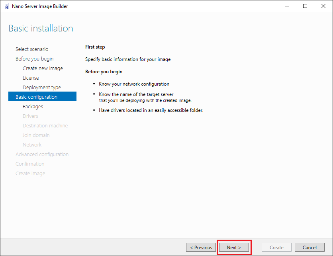333x256 pixels.
Task: Close the Nano Server Image Builder window
Action: [x=323, y=6]
